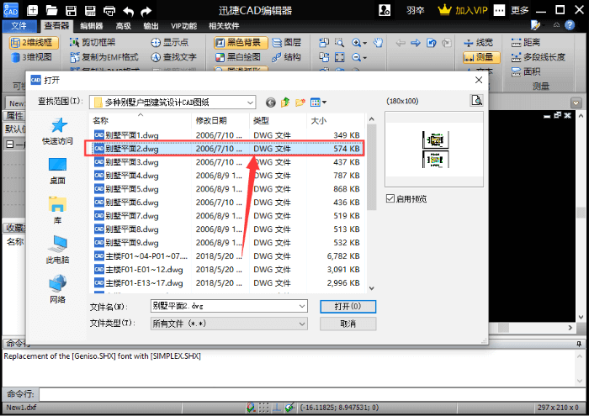
Task: Select 桌面 in dialog sidebar
Action: click(x=57, y=171)
